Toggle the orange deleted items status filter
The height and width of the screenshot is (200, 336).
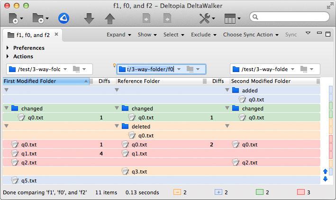177,193
